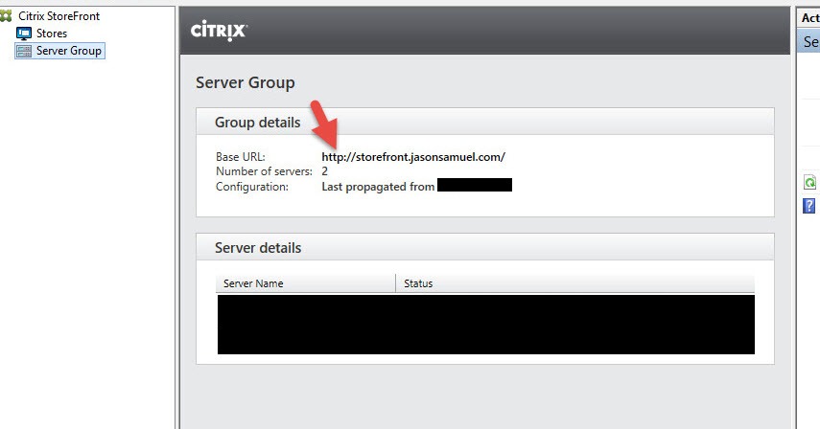This screenshot has width=820, height=429.
Task: Click the Server Group rack icon
Action: (24, 51)
